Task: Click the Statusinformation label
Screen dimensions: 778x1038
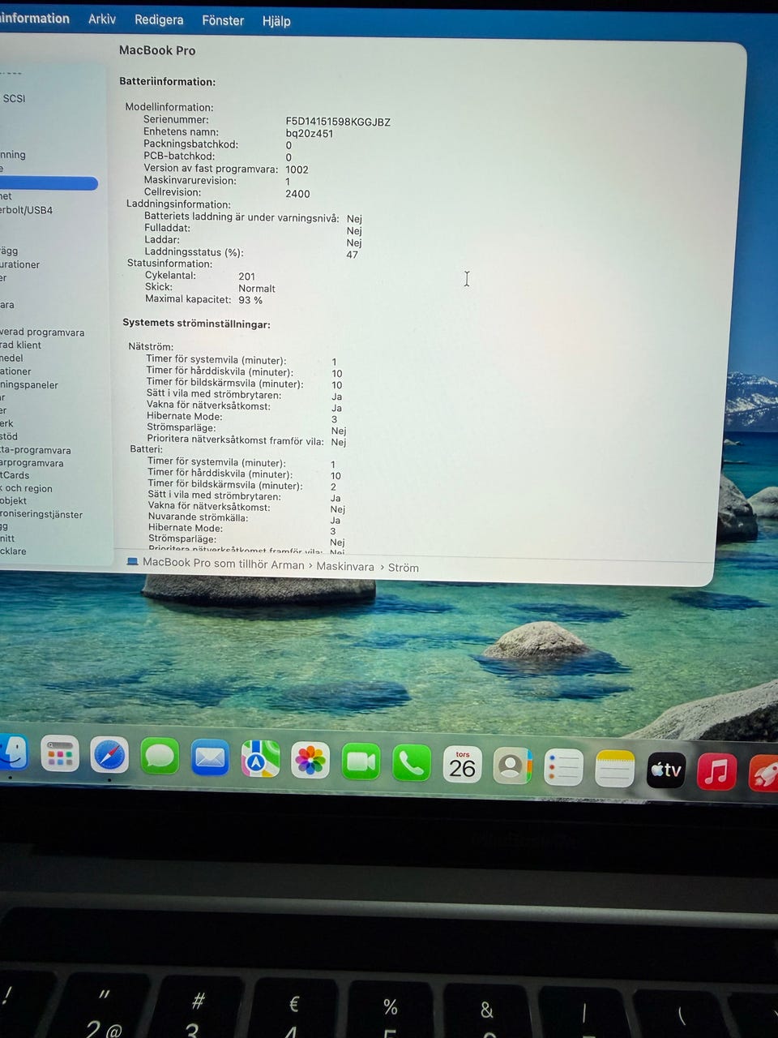Action: coord(169,264)
